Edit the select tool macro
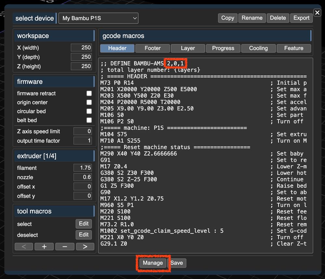 point(84,224)
